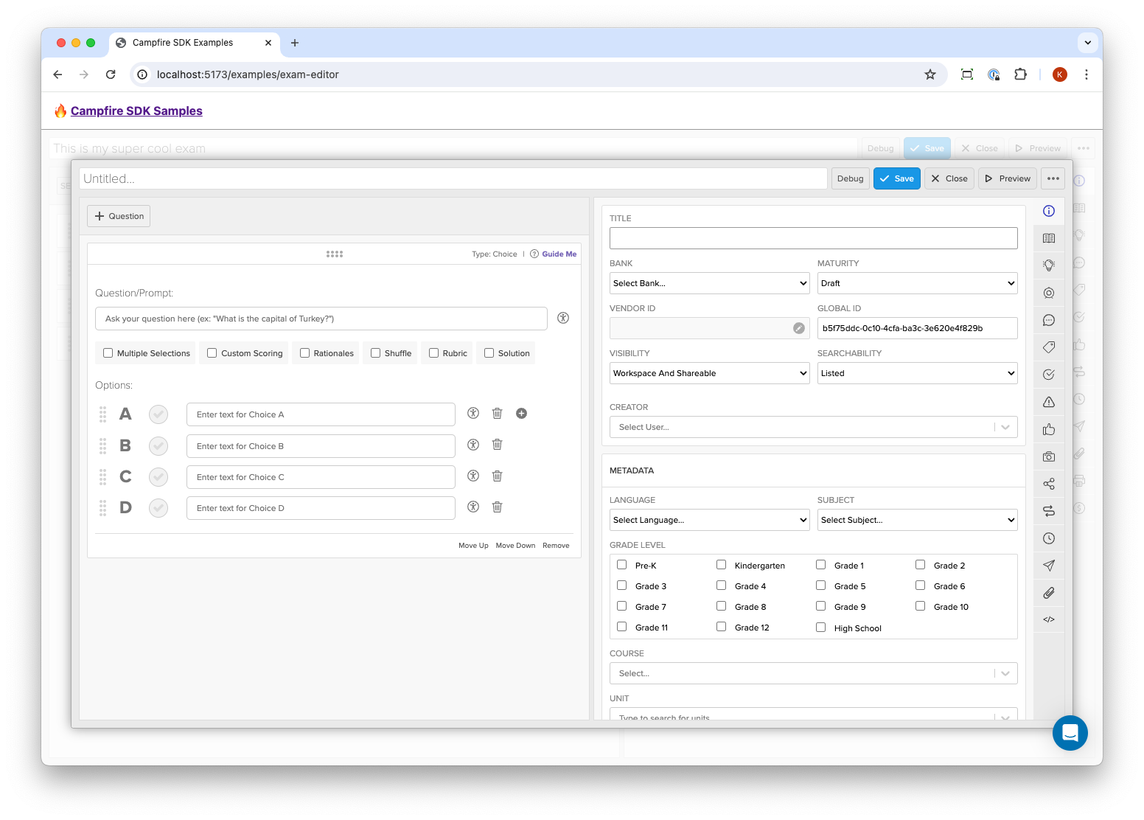Click Move Up for the question
This screenshot has height=820, width=1144.
[473, 546]
